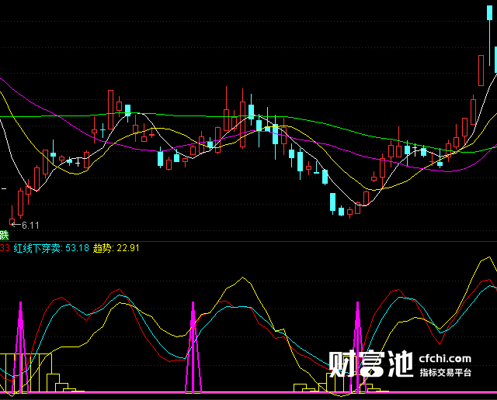Click the red 33 indicator value
The width and height of the screenshot is (497, 400).
point(5,248)
